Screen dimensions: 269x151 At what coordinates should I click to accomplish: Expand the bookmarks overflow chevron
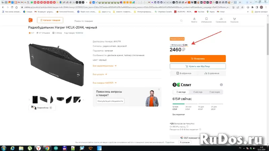point(248,12)
